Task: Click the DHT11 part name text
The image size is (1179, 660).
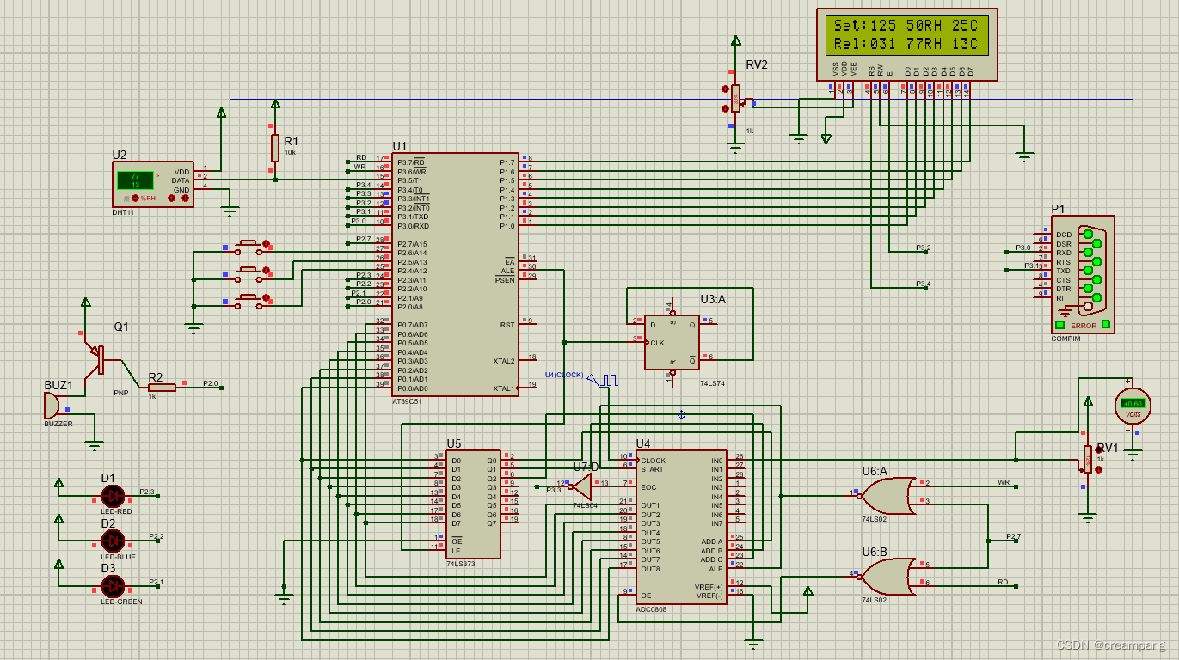Action: pos(124,212)
